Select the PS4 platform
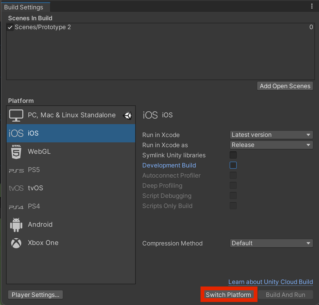The height and width of the screenshot is (305, 319). (71, 206)
